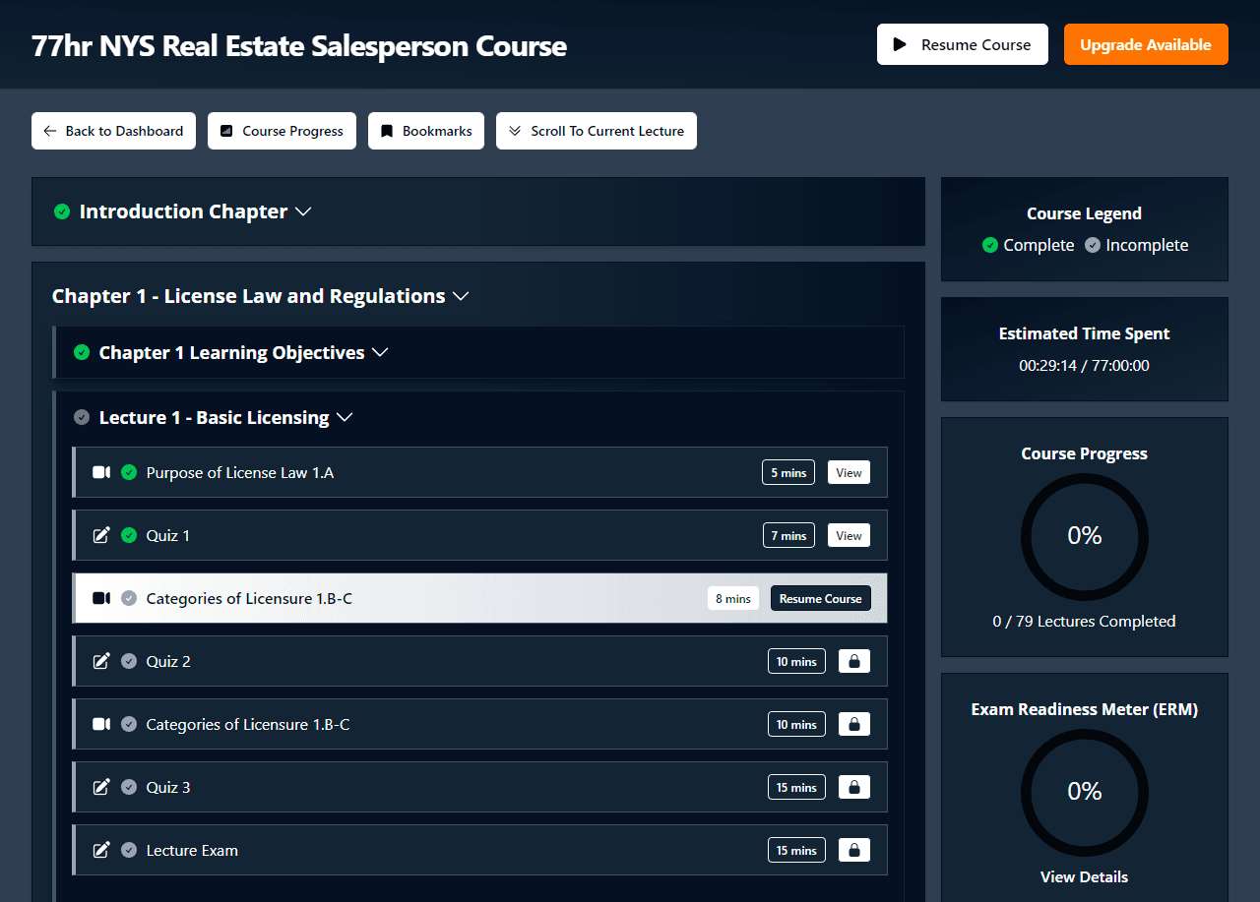
Task: Click the left arrow icon on Back to Dashboard
Action: [x=49, y=130]
